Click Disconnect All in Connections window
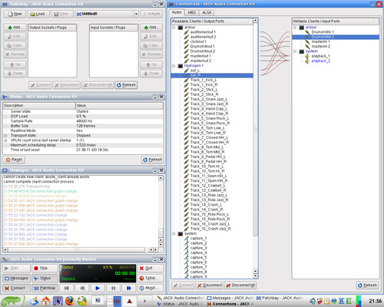Image resolution: width=384 pixels, height=307 pixels. point(240,285)
